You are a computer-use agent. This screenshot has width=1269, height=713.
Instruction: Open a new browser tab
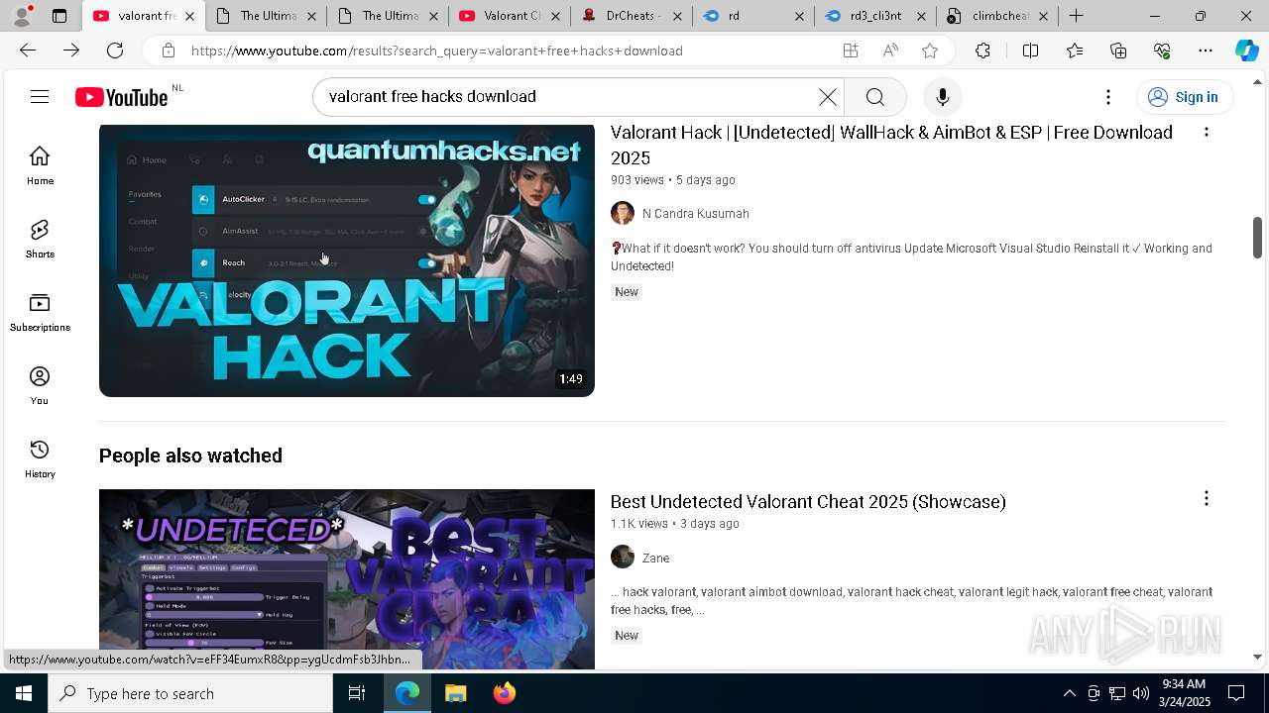(1077, 16)
